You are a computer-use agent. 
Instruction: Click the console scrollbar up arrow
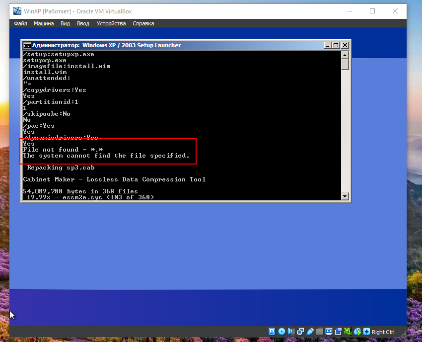[x=345, y=55]
